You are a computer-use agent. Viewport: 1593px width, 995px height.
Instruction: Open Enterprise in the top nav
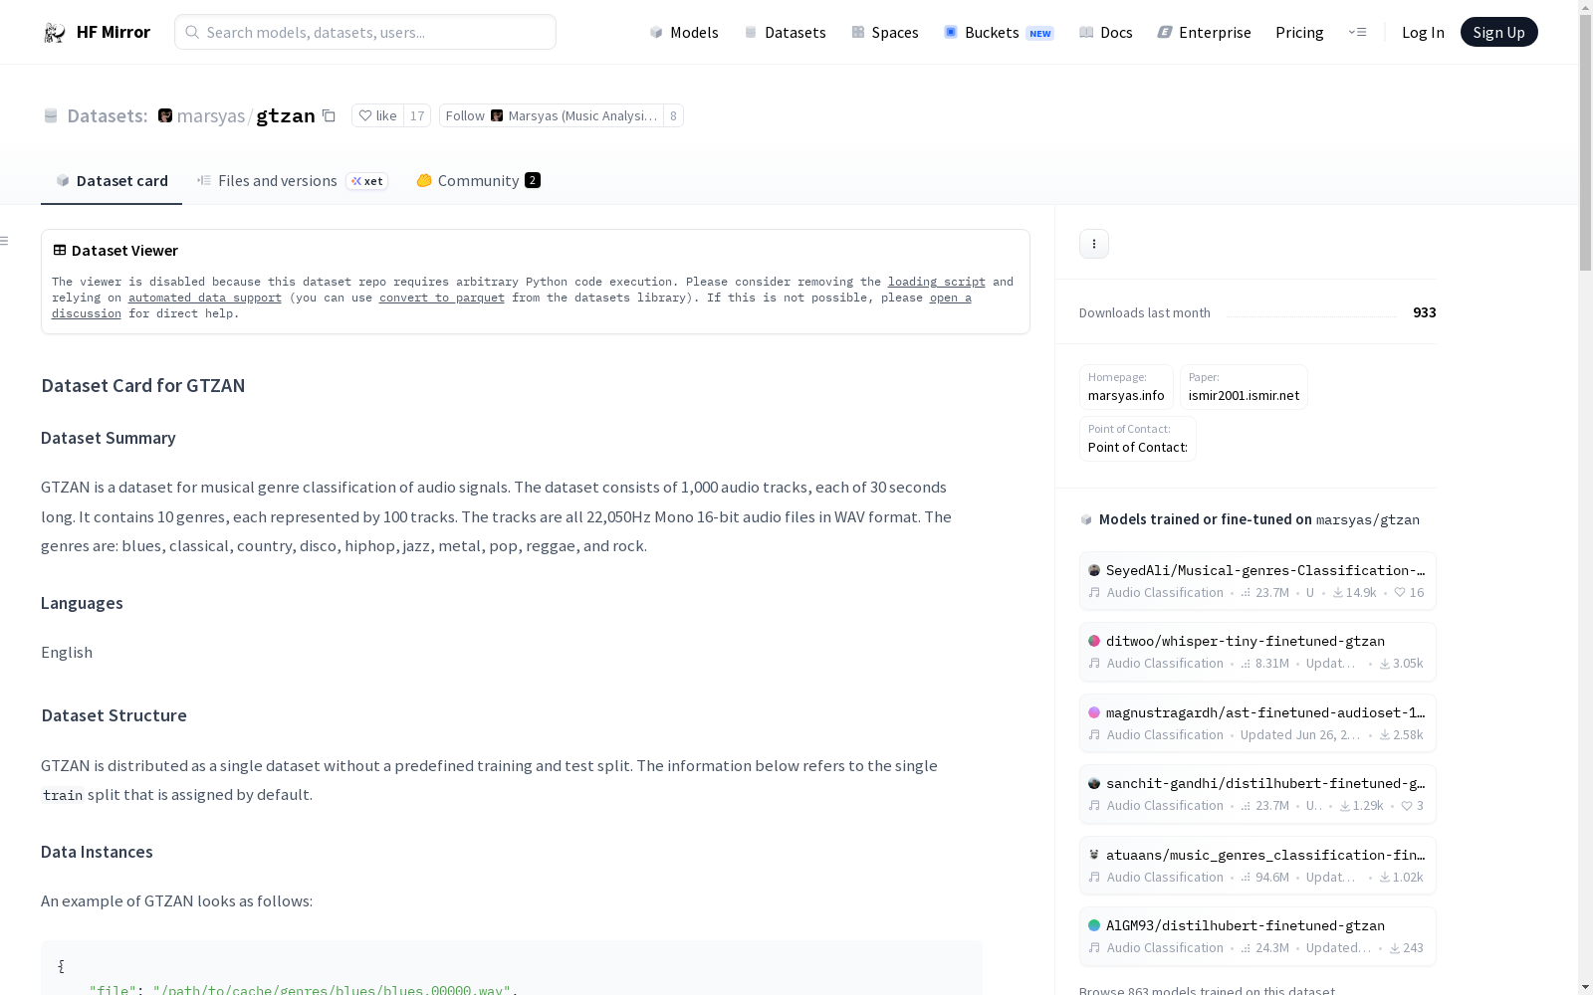(x=1204, y=32)
